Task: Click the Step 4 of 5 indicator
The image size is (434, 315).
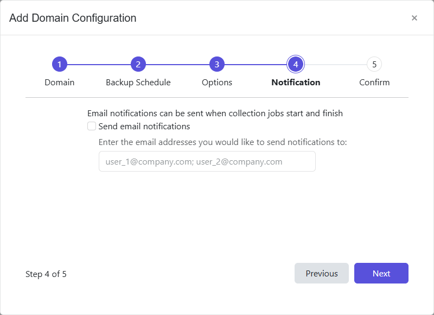Action: [46, 274]
